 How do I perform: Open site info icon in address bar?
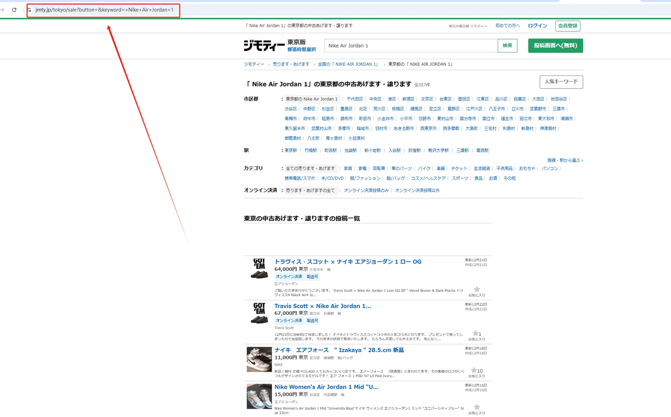(x=30, y=10)
